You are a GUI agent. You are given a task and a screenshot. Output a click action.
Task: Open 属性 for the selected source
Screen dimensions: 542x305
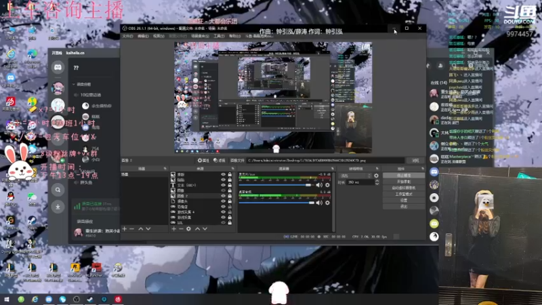[203, 161]
